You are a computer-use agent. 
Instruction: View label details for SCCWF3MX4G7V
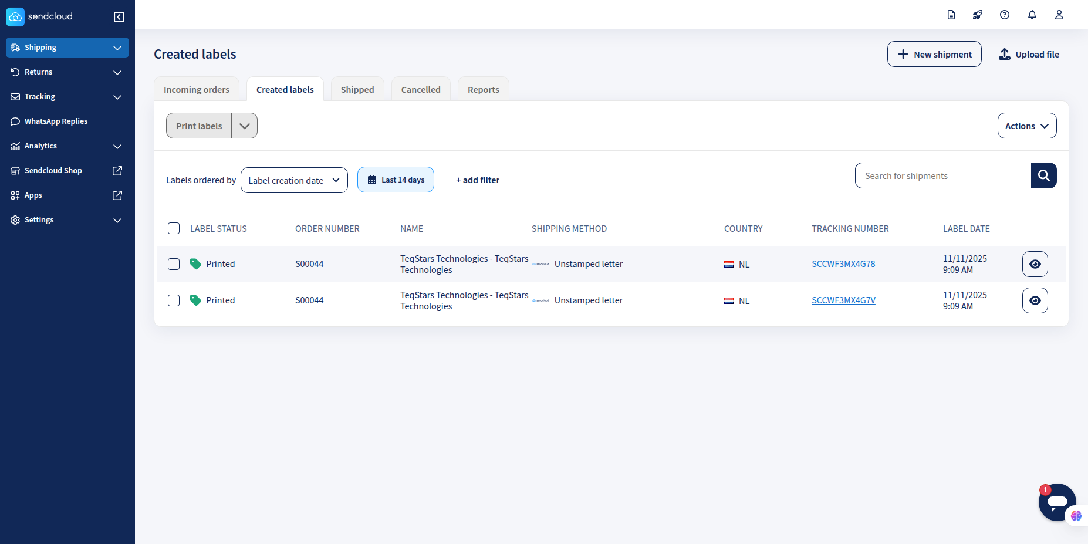pos(1035,300)
